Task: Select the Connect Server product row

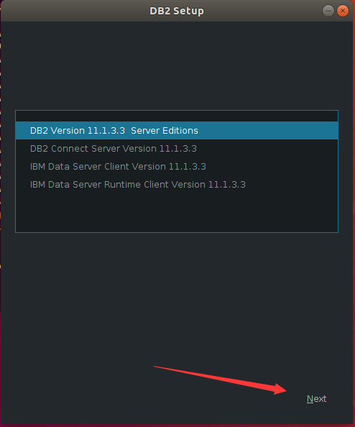Action: 177,148
